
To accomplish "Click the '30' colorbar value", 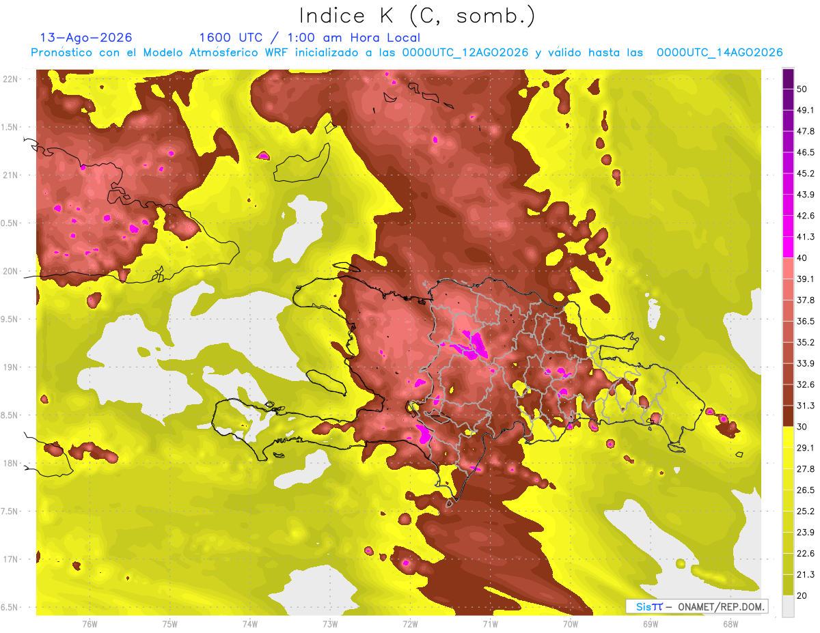I will 803,427.
